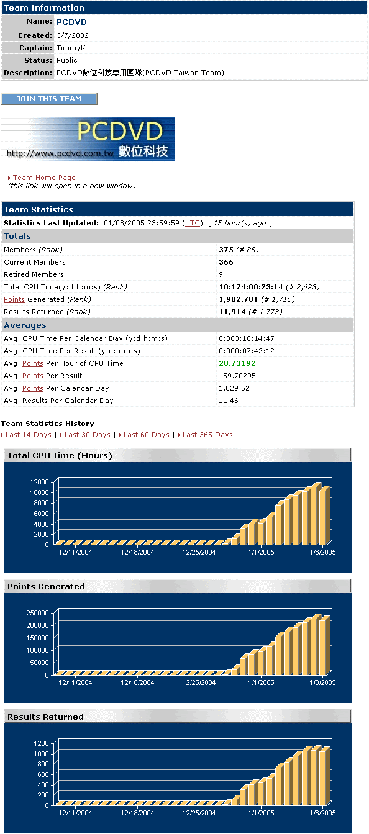The width and height of the screenshot is (369, 834).
Task: Select results returned value 11,914
Action: coord(233,312)
